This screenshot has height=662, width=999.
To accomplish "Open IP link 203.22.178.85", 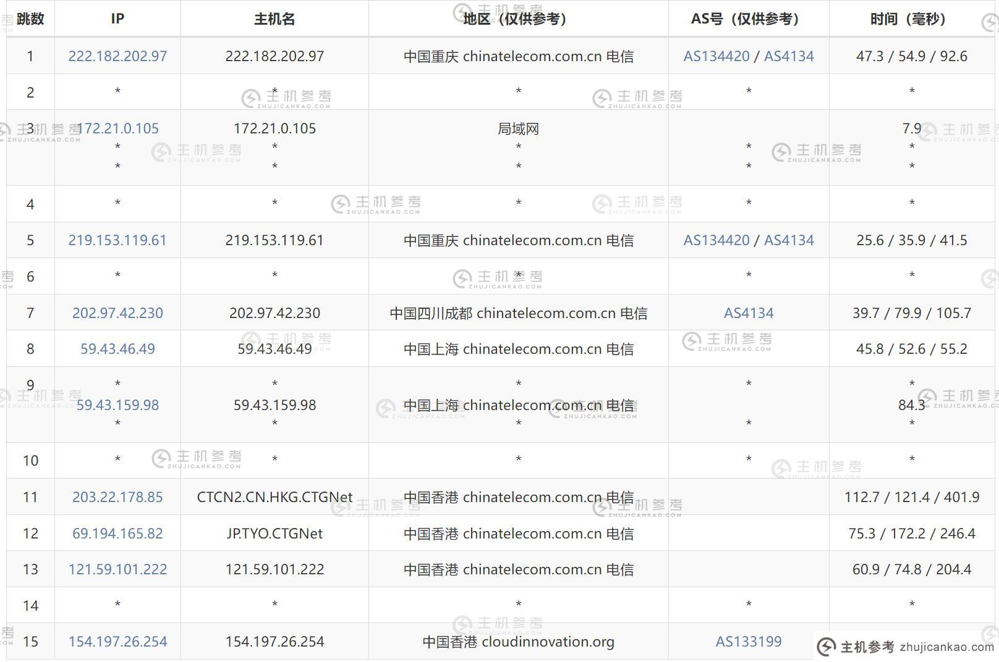I will (117, 497).
